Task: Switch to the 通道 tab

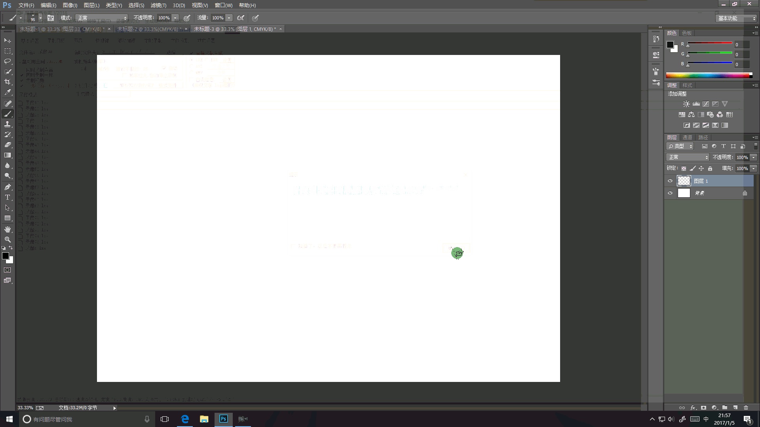Action: click(x=687, y=137)
